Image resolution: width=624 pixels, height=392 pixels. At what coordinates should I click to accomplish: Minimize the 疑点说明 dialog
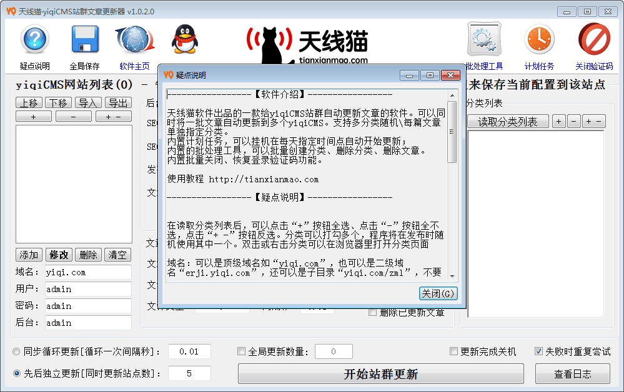(x=410, y=75)
